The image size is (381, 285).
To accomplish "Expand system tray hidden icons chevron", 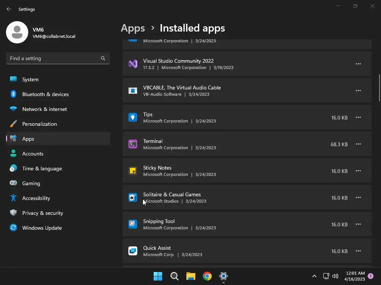I will click(314, 276).
